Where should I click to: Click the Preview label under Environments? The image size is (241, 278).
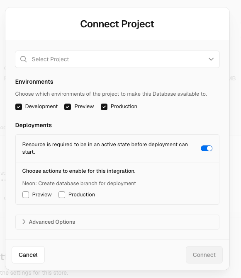[x=84, y=106]
